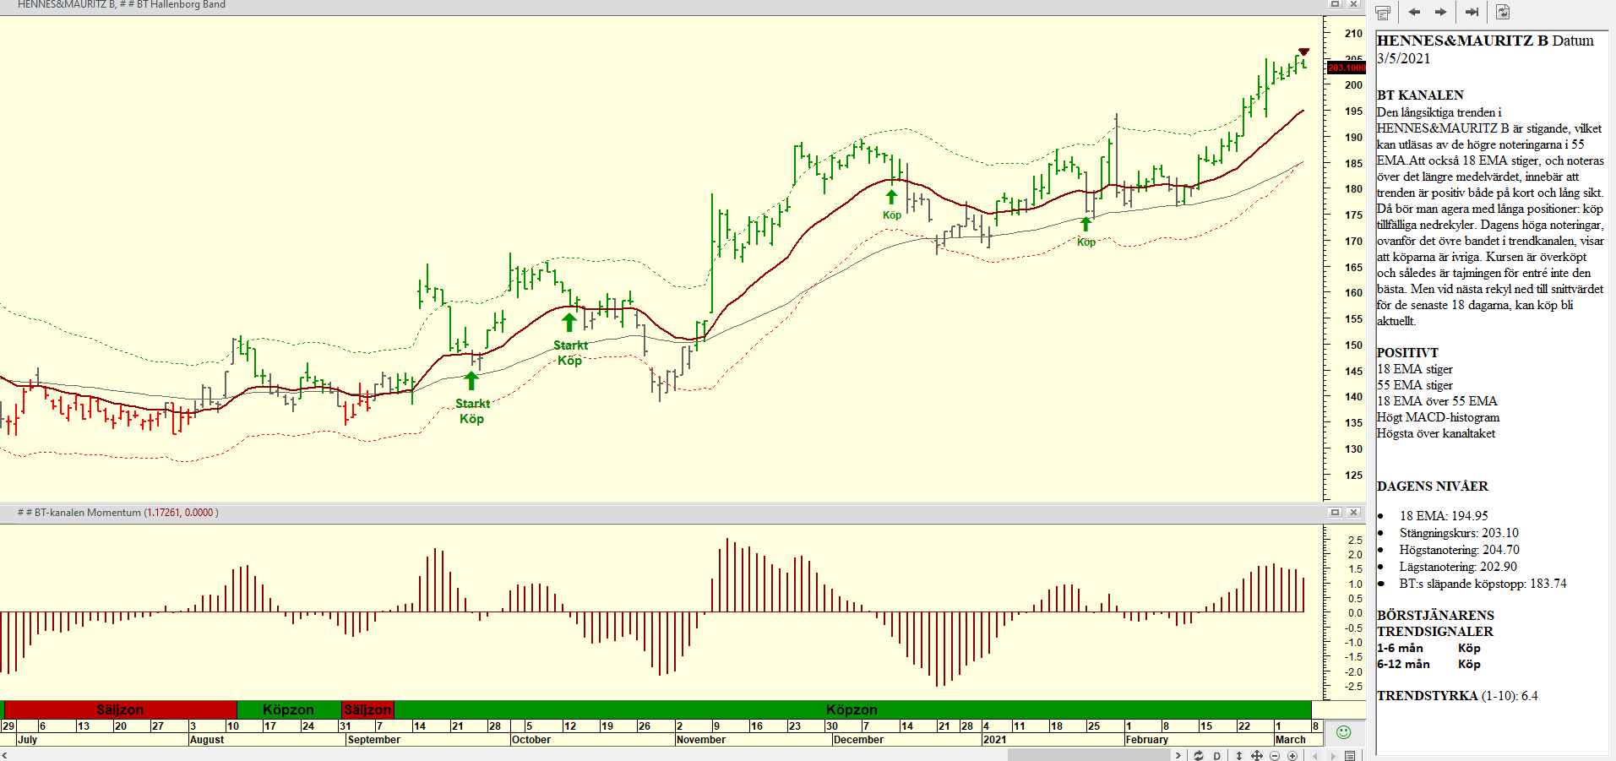Viewport: 1616px width, 761px height.
Task: Click the 6-12 mån Köp row
Action: 1428,664
